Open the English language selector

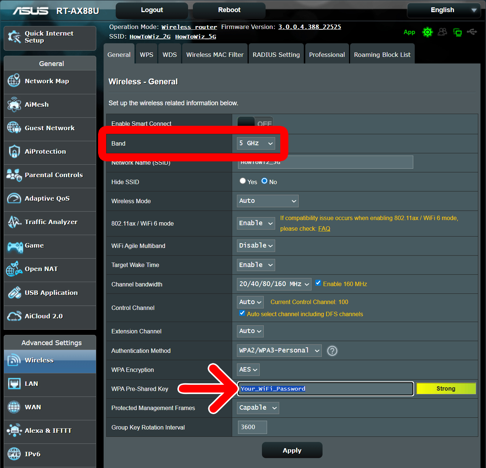point(443,10)
